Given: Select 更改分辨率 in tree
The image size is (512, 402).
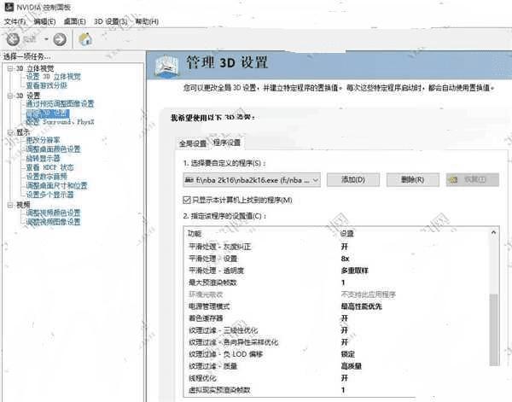Looking at the screenshot, I should pos(44,140).
